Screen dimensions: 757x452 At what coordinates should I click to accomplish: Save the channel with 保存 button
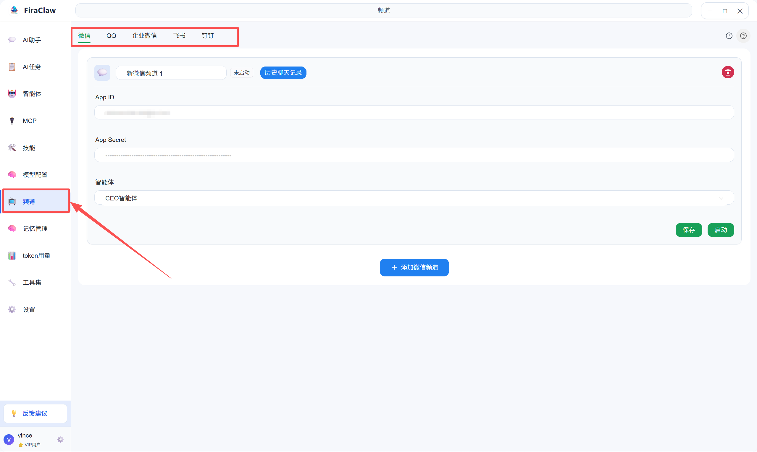click(x=689, y=230)
